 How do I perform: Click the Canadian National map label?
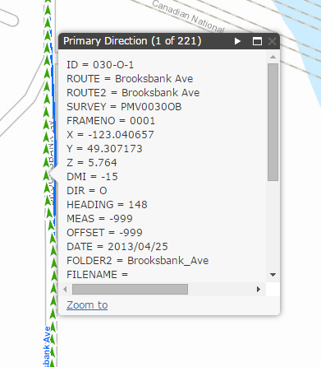[188, 16]
